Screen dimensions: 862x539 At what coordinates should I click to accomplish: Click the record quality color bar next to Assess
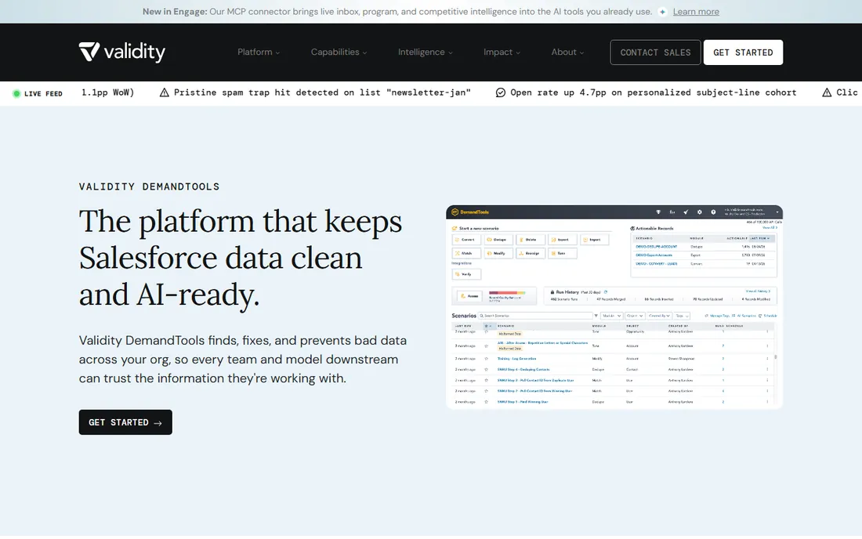(507, 293)
